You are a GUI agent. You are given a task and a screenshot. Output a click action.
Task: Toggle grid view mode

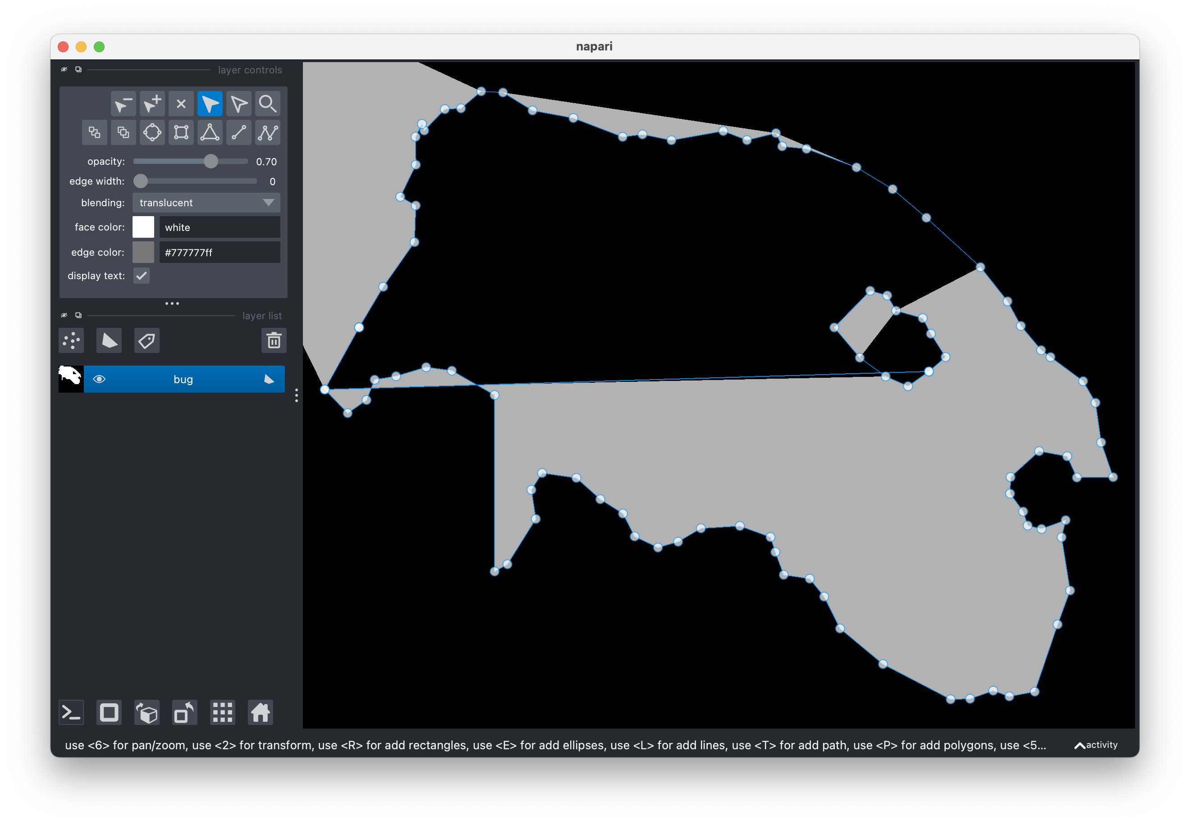pos(223,712)
